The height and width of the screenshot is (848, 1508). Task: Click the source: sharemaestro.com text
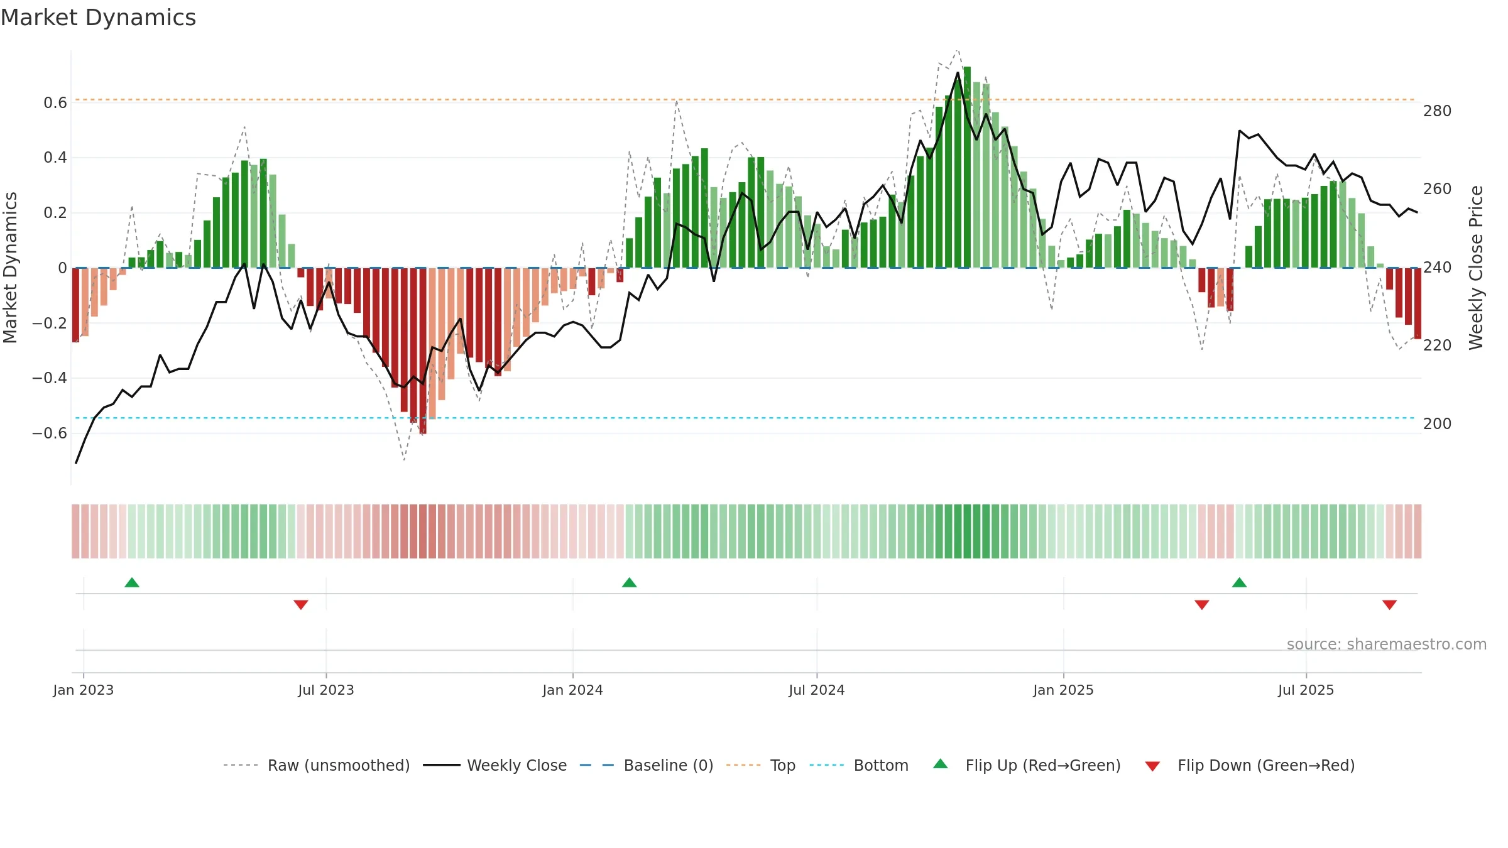coord(1387,644)
